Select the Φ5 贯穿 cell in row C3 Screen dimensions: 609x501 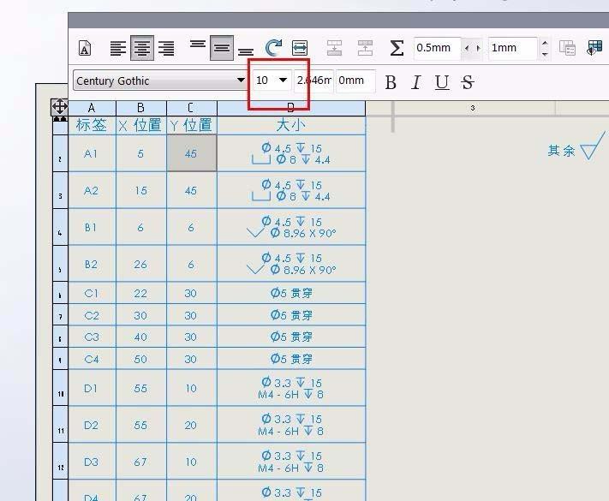[x=291, y=337]
